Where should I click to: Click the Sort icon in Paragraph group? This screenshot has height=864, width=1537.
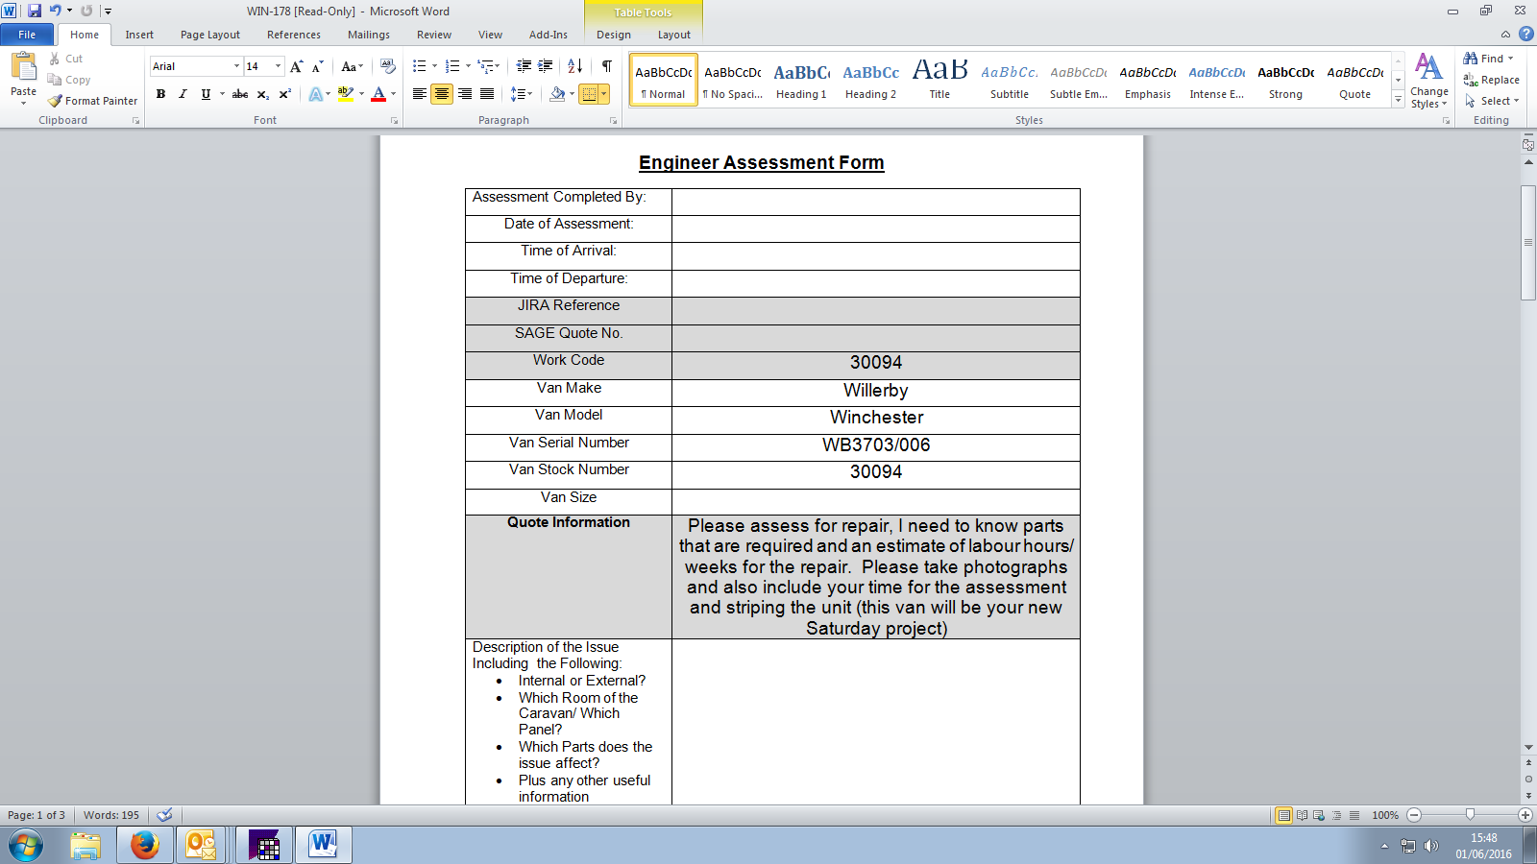point(574,66)
